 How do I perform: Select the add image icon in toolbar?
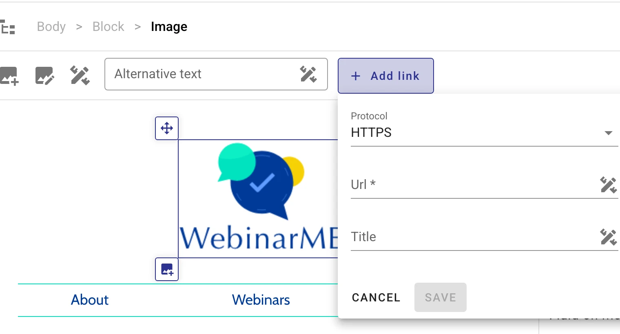(9, 75)
